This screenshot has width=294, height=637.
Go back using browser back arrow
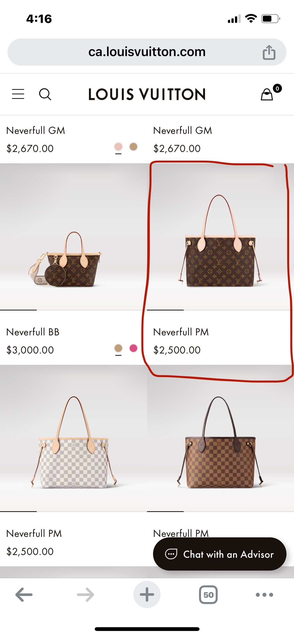(x=24, y=595)
